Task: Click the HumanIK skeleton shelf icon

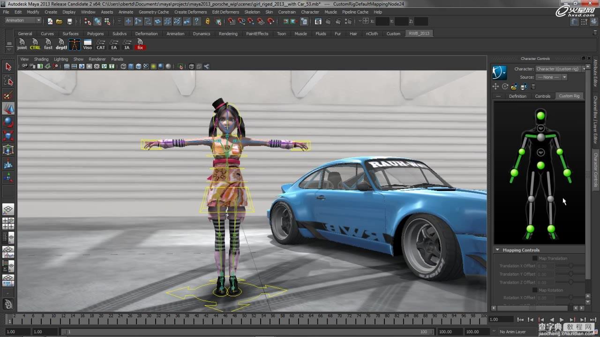Action: (75, 44)
